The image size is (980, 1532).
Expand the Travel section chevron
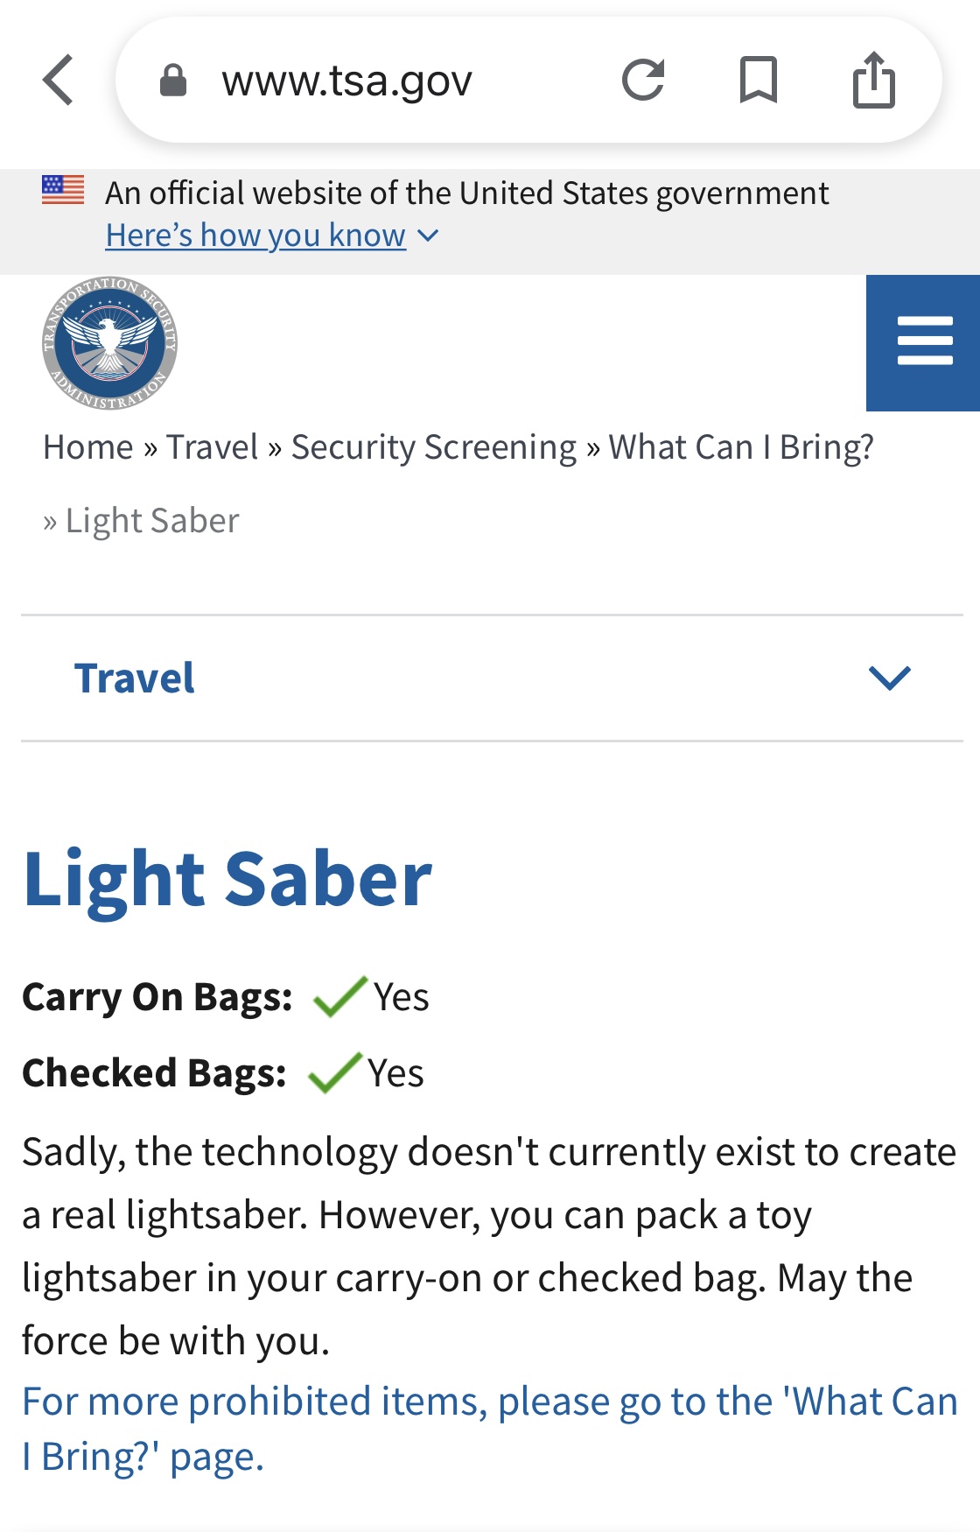tap(890, 678)
